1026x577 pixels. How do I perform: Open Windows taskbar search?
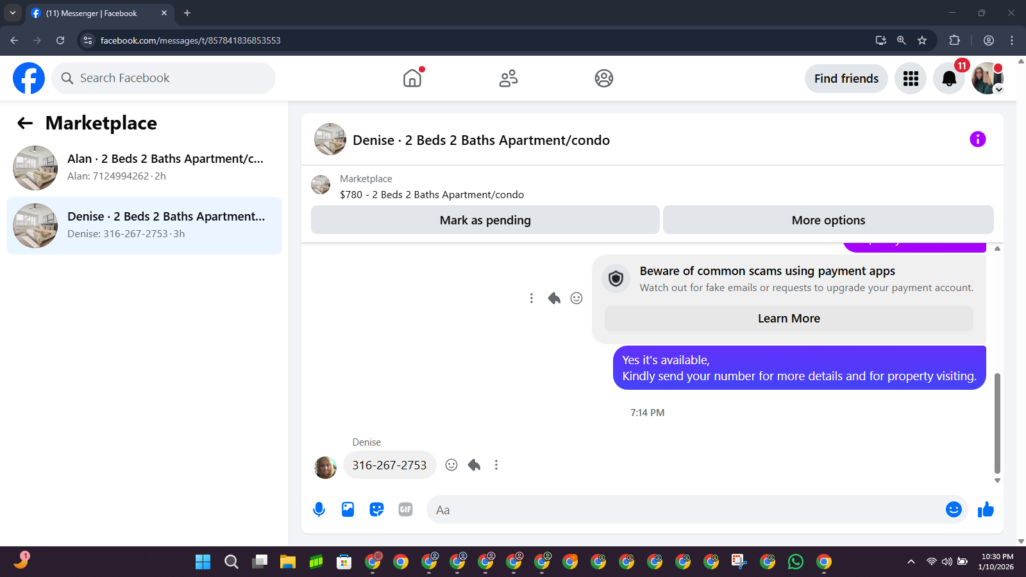[x=231, y=562]
